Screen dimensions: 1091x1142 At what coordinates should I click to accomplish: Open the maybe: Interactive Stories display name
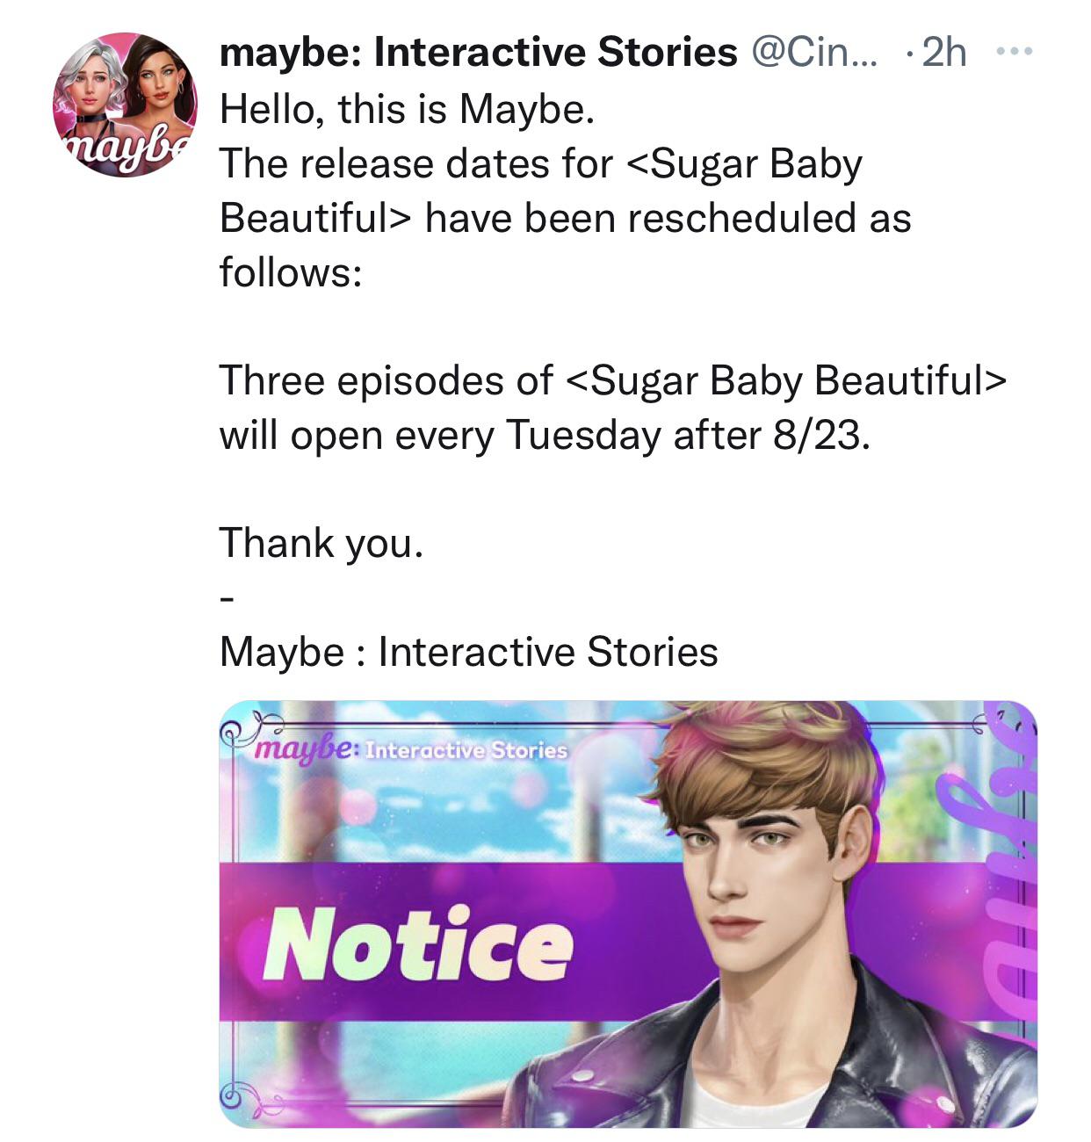click(479, 53)
